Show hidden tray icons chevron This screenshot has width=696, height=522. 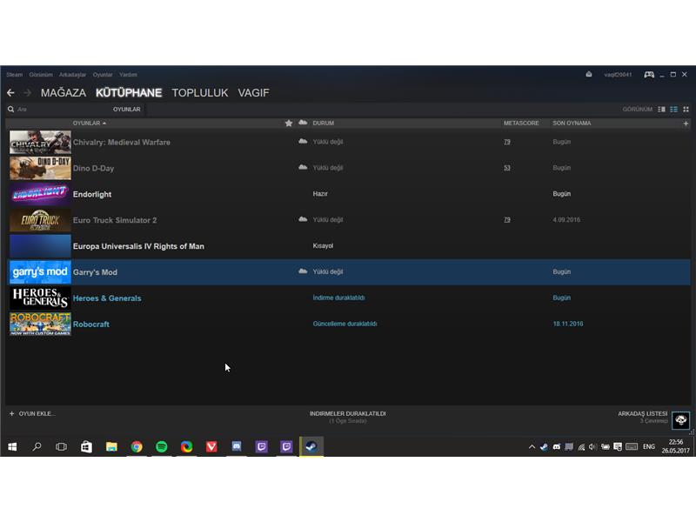[x=532, y=447]
